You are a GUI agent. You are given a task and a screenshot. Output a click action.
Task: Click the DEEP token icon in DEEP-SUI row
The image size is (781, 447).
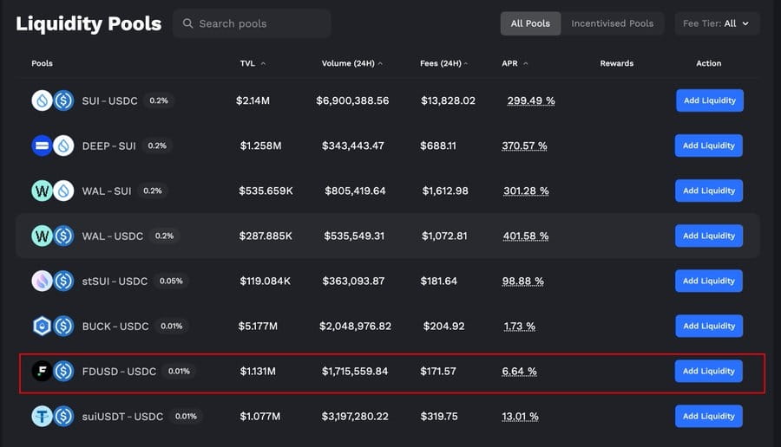pyautogui.click(x=42, y=146)
